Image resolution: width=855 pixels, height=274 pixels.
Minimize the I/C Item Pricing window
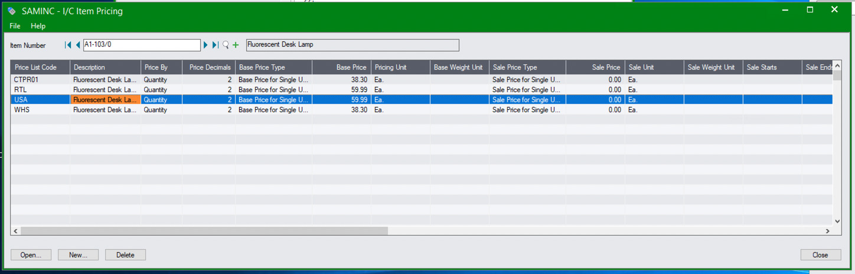(785, 10)
